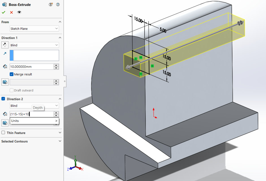The image size is (266, 181).
Task: Uncheck the Merge result option
Action: point(11,74)
